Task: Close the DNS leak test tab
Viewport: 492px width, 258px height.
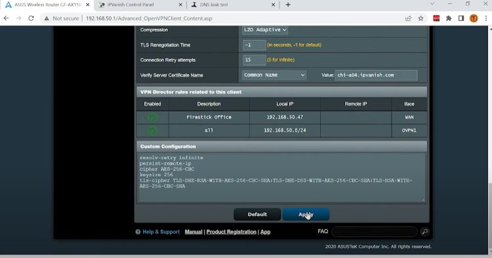Action: pyautogui.click(x=274, y=5)
